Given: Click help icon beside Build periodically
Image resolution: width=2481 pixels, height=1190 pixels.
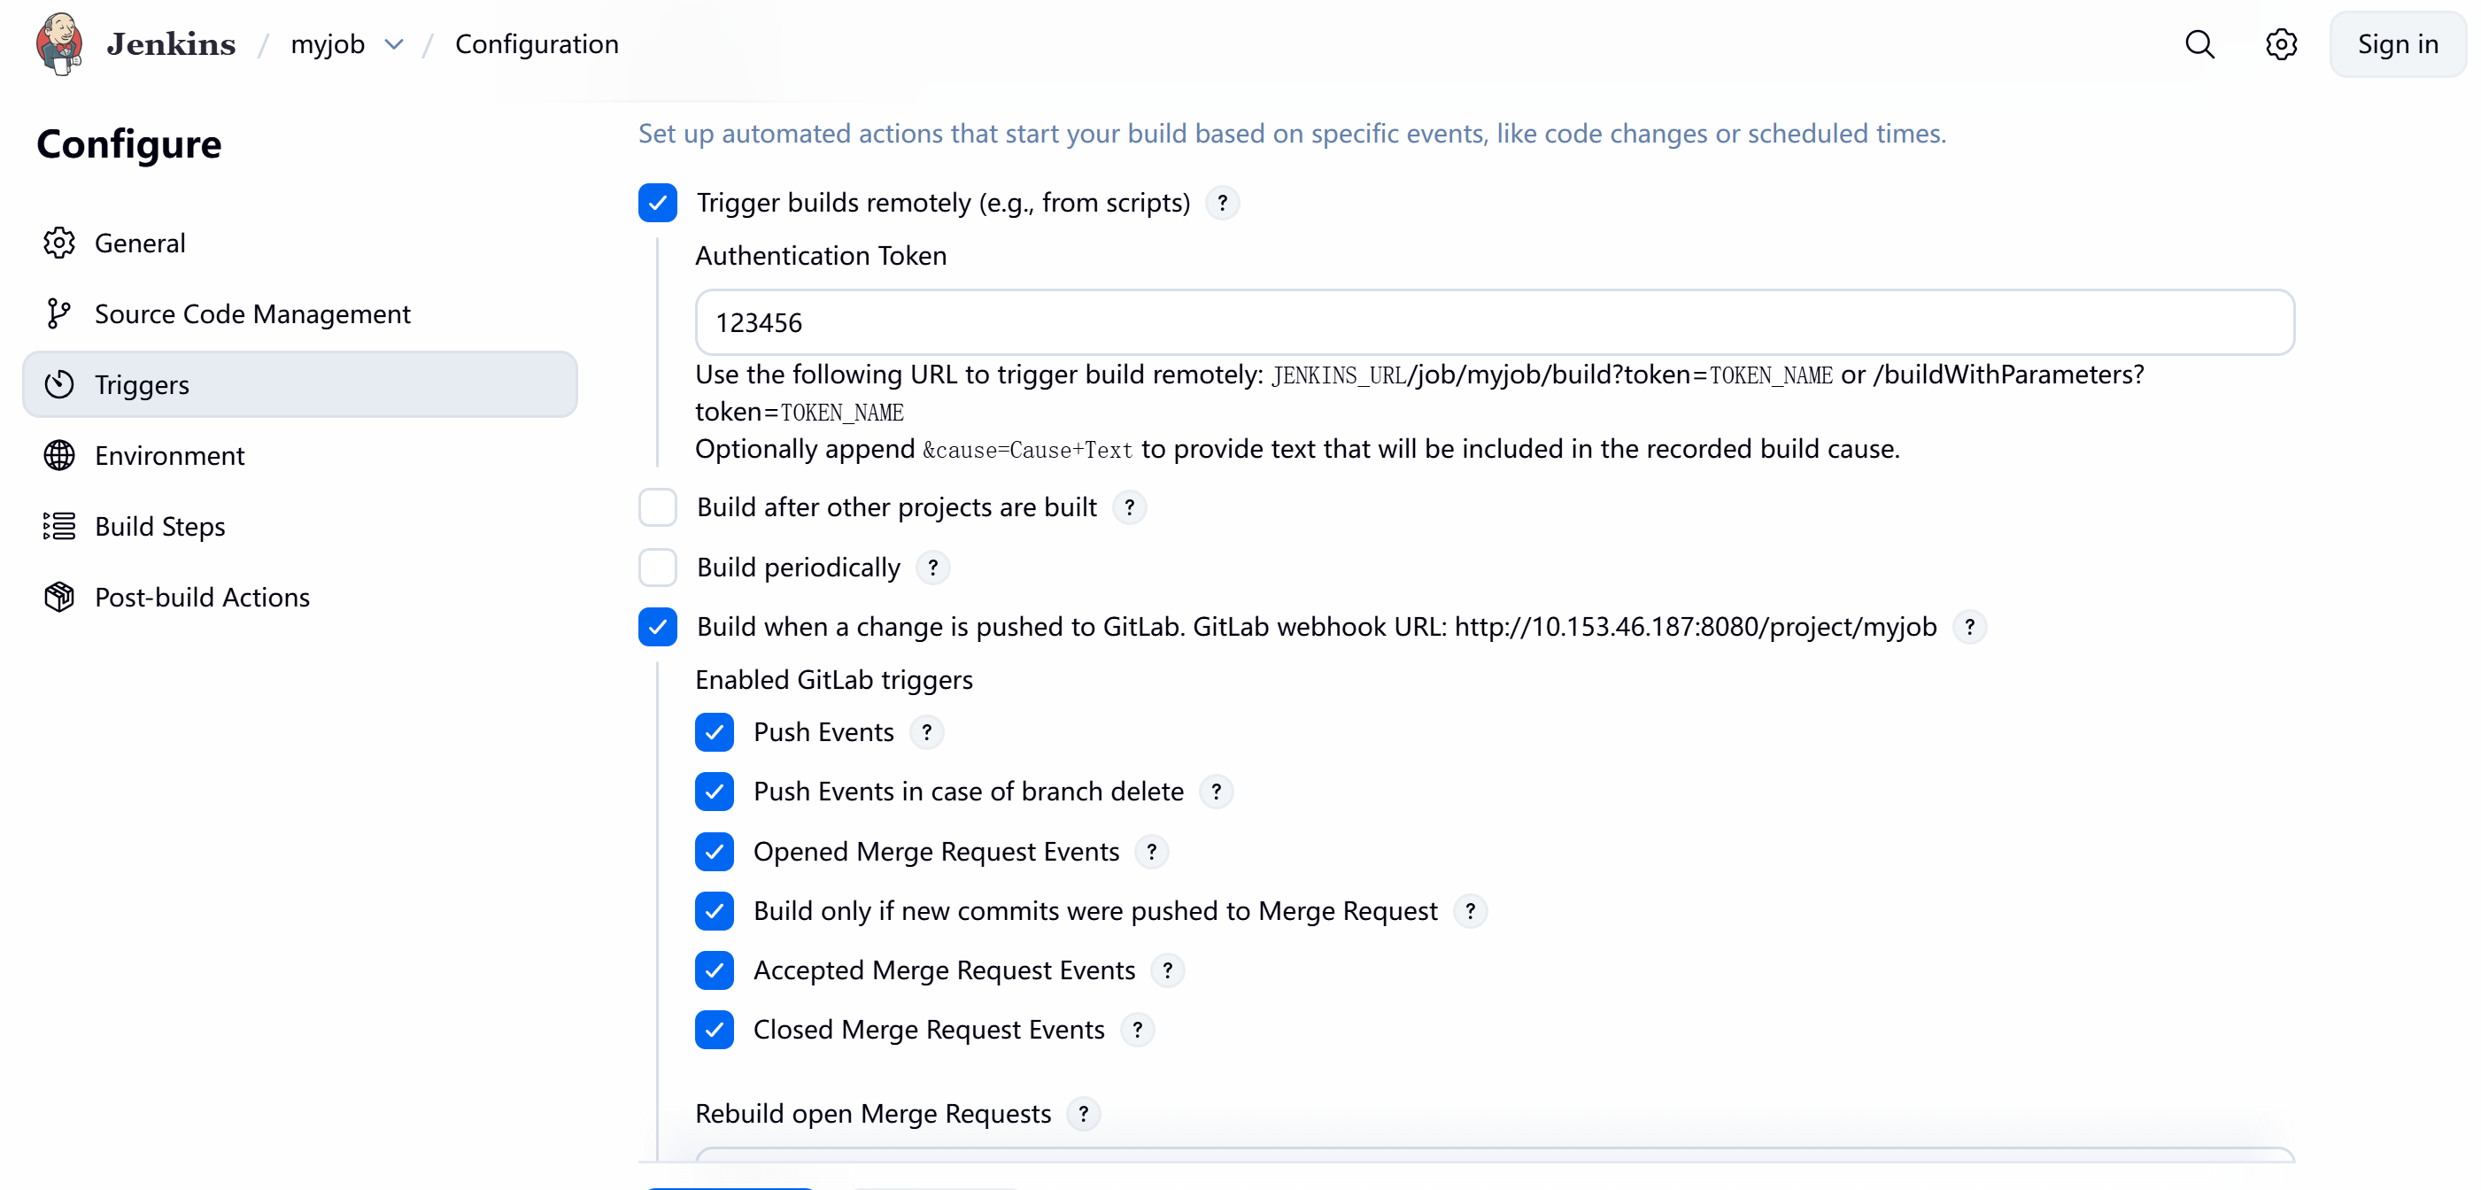Looking at the screenshot, I should (x=932, y=568).
